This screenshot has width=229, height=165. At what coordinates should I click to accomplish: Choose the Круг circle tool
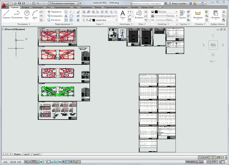[27, 14]
